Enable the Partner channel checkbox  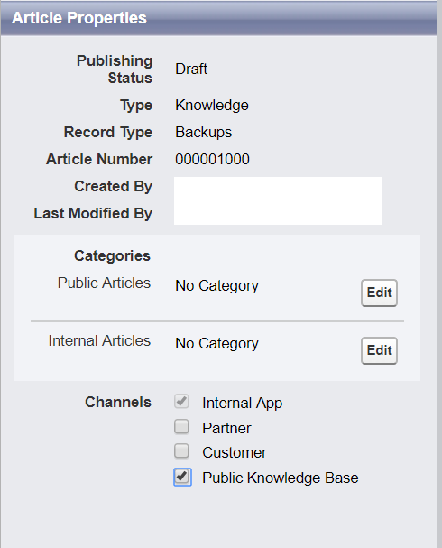click(x=181, y=427)
